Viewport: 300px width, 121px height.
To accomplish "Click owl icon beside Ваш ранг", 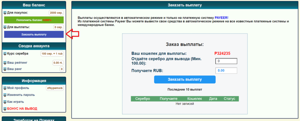I will click(5, 69).
